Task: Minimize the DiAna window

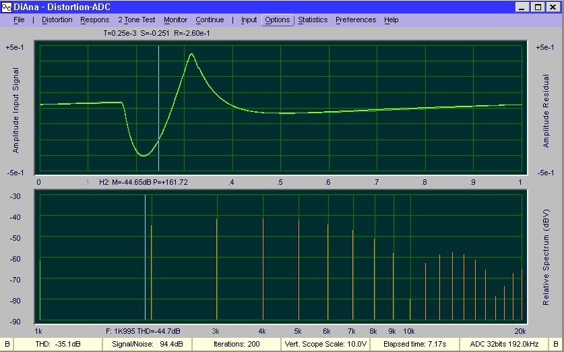Action: [x=523, y=7]
